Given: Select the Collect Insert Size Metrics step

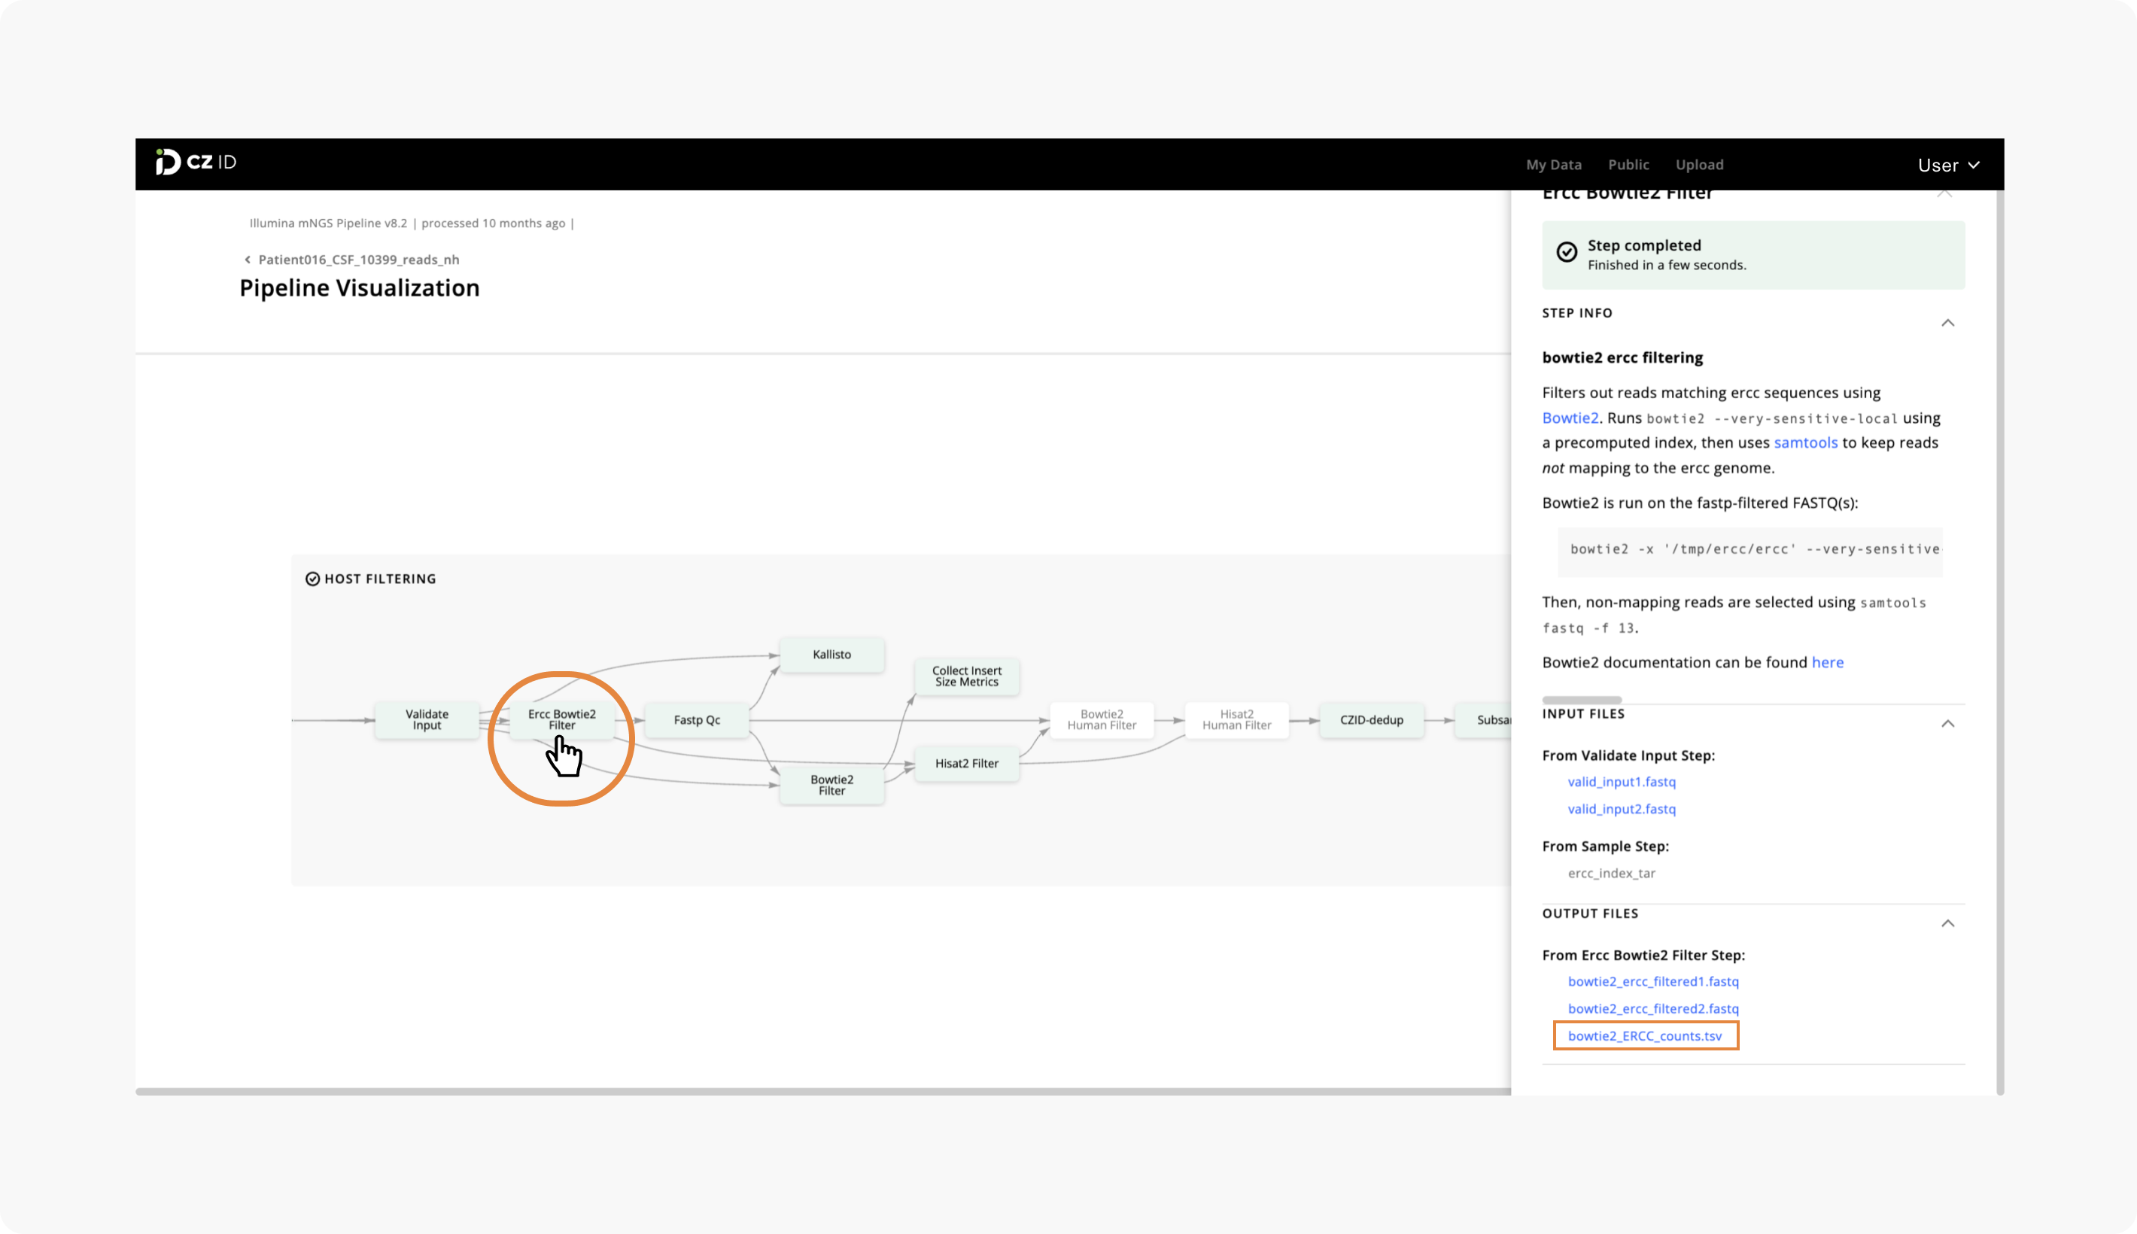Looking at the screenshot, I should (967, 676).
